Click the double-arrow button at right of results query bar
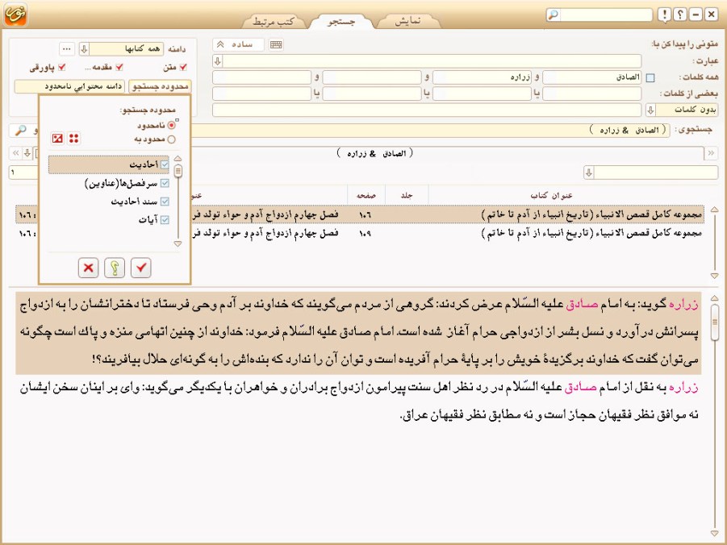 click(711, 153)
